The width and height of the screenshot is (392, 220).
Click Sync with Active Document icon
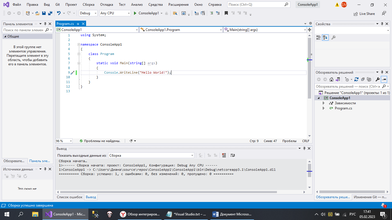pyautogui.click(x=356, y=79)
